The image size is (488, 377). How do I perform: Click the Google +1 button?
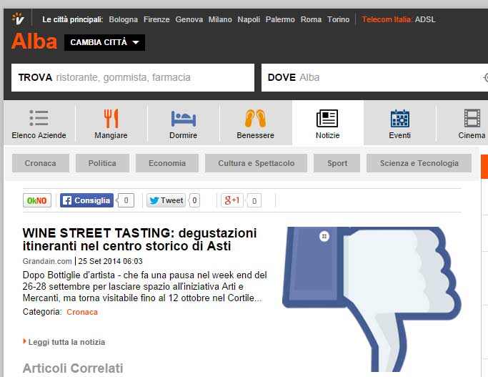(232, 200)
